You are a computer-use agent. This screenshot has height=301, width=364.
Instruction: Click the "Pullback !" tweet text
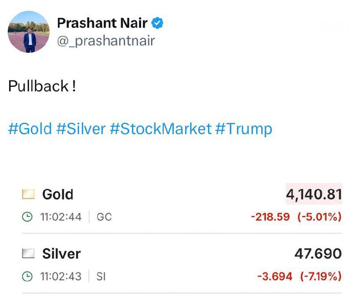coord(42,86)
